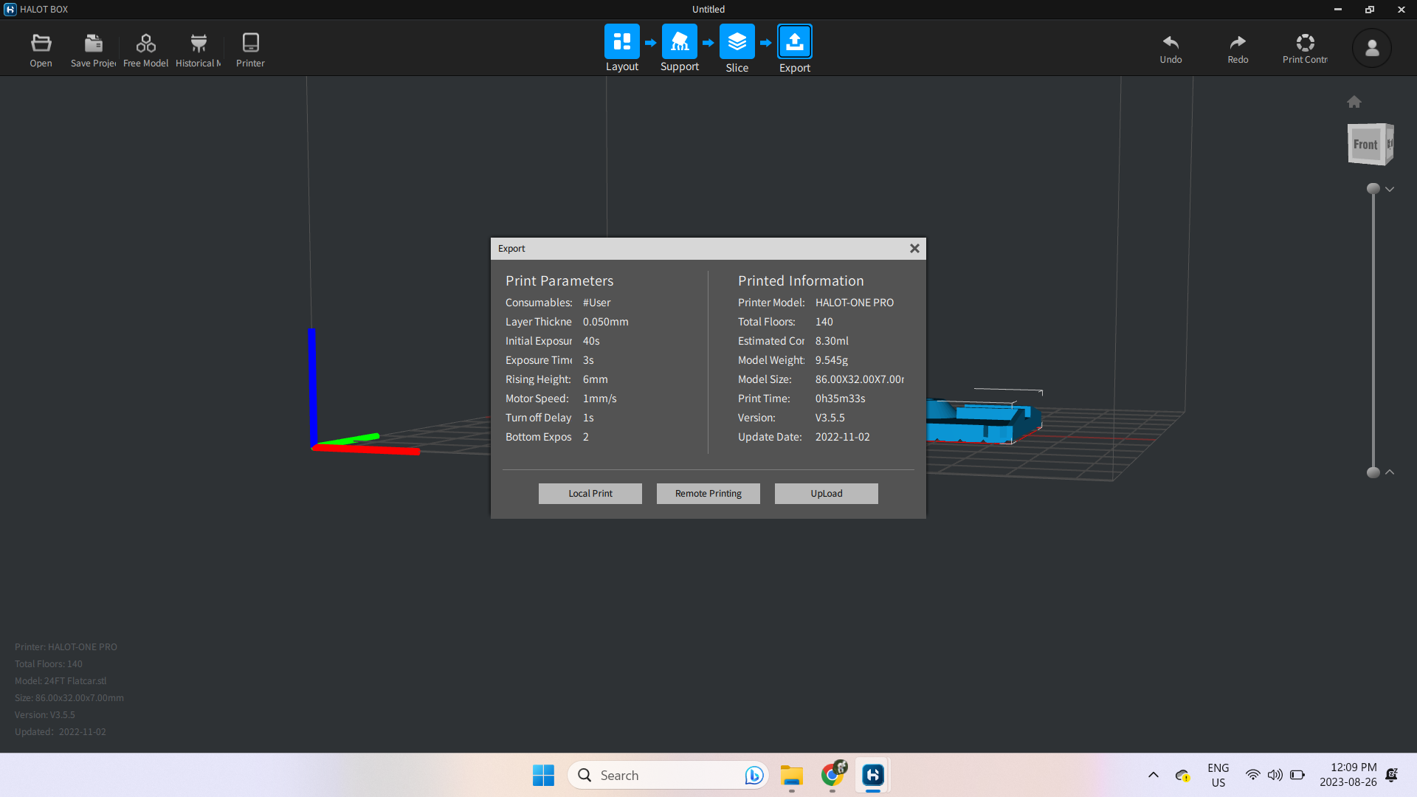1417x797 pixels.
Task: Open the user account avatar
Action: [x=1371, y=48]
